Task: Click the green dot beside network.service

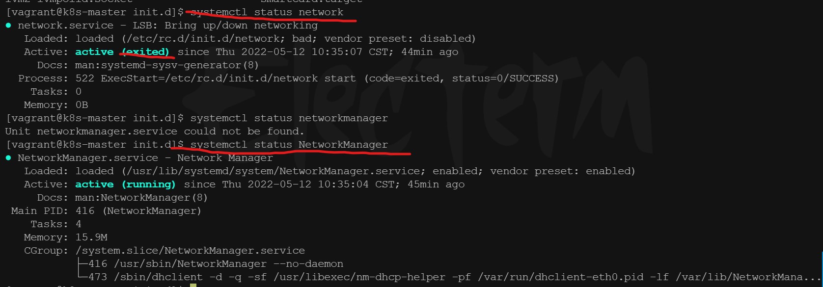Action: tap(8, 25)
